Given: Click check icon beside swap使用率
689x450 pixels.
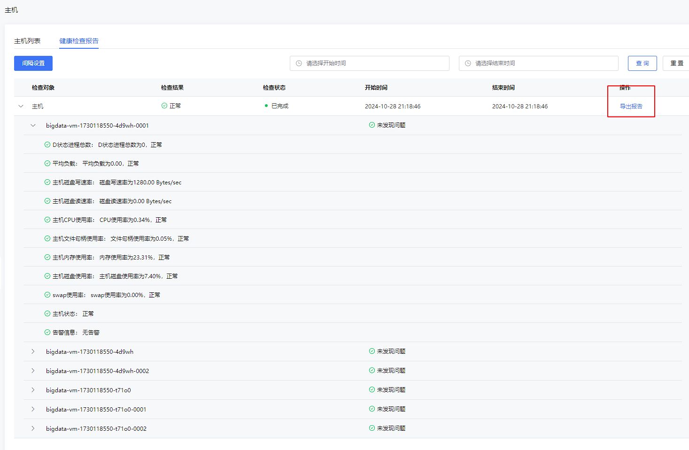Looking at the screenshot, I should pos(47,295).
